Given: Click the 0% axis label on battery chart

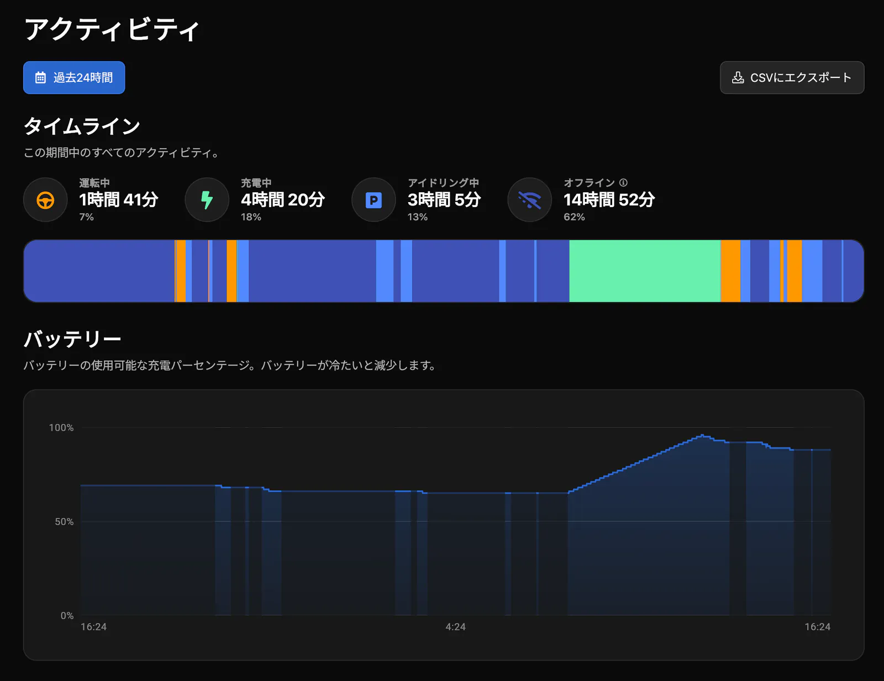Looking at the screenshot, I should (67, 615).
